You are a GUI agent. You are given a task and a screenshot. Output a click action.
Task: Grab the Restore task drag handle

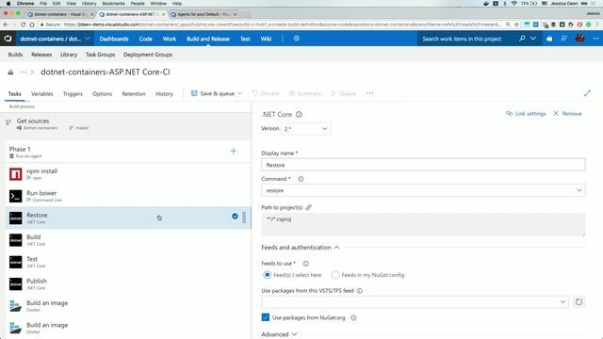[x=244, y=218]
